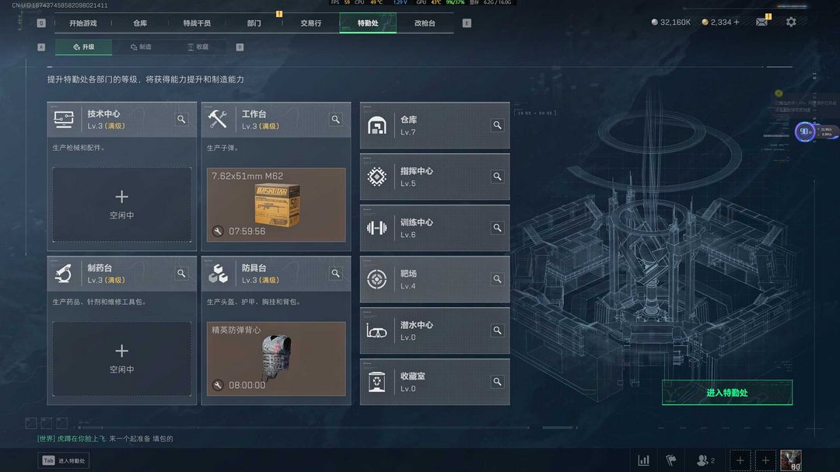Viewport: 840px width, 472px height.
Task: Click the 进入特勤处 green button
Action: click(727, 393)
